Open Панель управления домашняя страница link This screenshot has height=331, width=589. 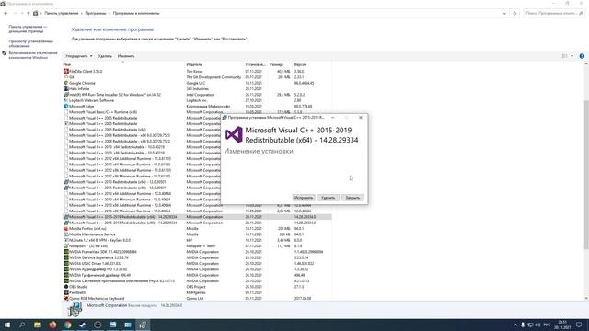coord(29,29)
